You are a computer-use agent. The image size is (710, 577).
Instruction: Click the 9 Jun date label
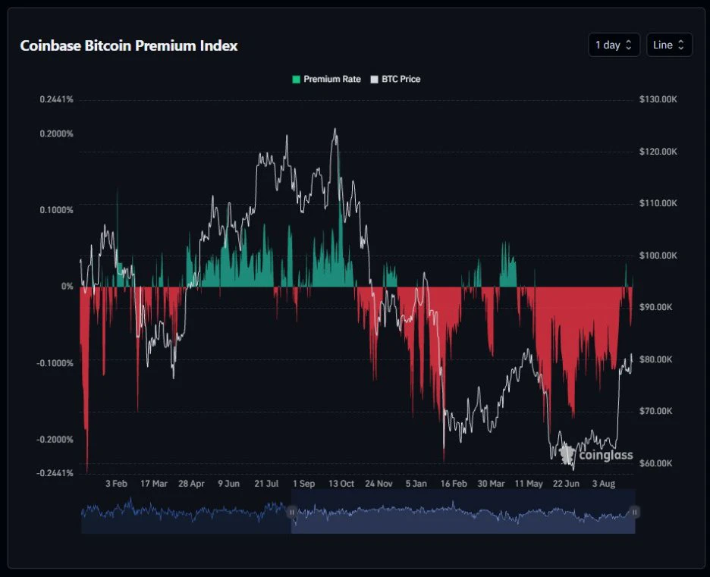pos(228,484)
